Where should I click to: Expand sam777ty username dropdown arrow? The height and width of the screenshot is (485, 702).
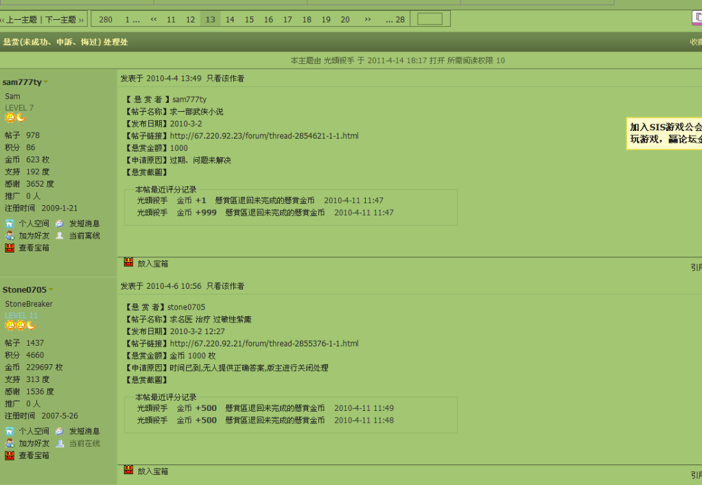click(x=46, y=82)
